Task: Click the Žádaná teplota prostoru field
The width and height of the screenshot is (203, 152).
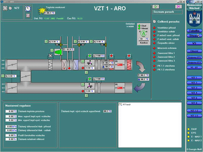Action: (x=11, y=111)
